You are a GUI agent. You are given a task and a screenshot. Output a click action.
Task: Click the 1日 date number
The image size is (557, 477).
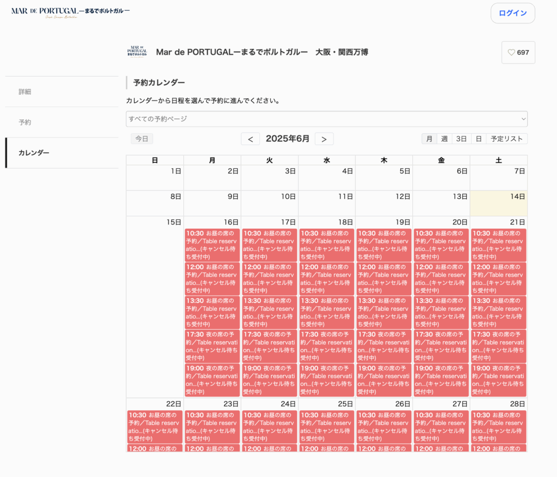[176, 171]
